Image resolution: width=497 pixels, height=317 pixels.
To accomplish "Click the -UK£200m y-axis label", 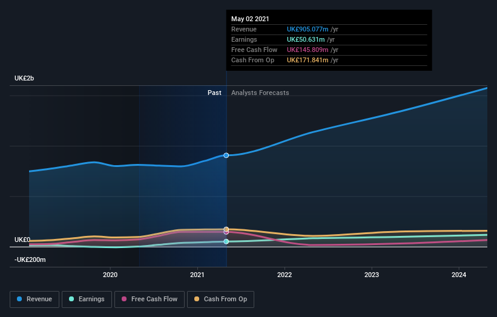I will click(30, 260).
